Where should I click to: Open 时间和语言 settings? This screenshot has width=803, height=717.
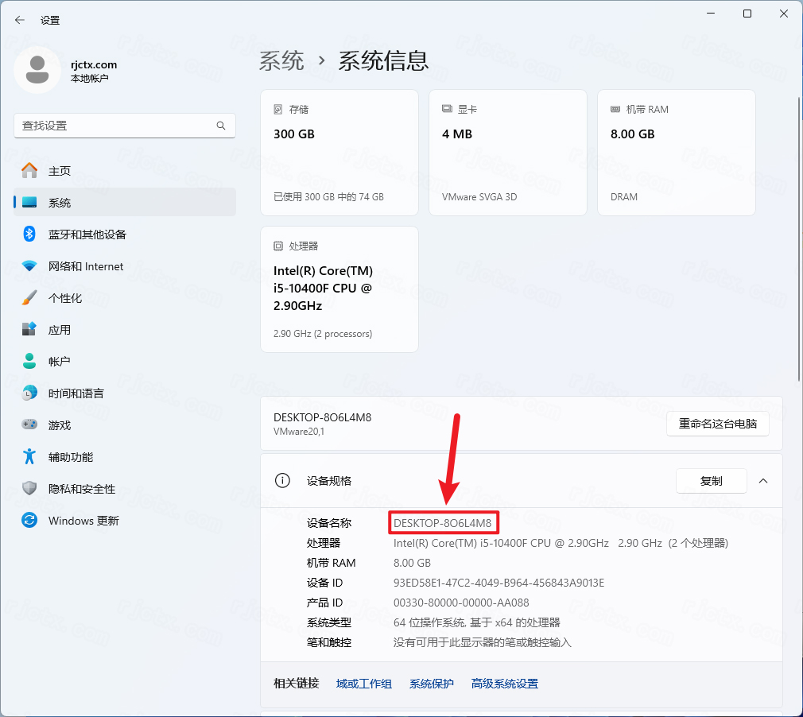(x=125, y=393)
